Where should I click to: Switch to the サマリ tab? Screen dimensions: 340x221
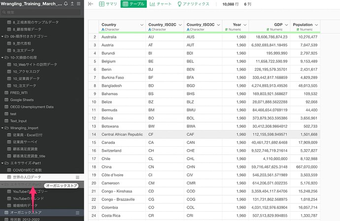point(108,4)
